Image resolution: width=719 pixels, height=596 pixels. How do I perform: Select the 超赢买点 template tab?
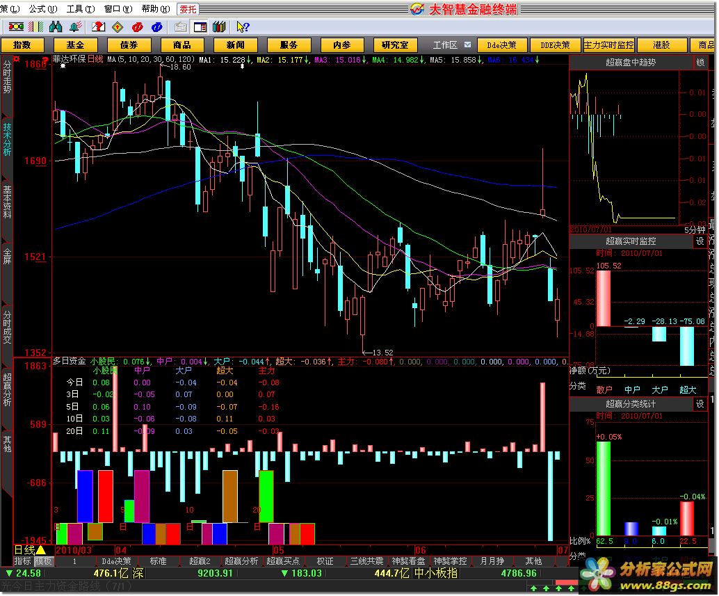click(x=283, y=561)
